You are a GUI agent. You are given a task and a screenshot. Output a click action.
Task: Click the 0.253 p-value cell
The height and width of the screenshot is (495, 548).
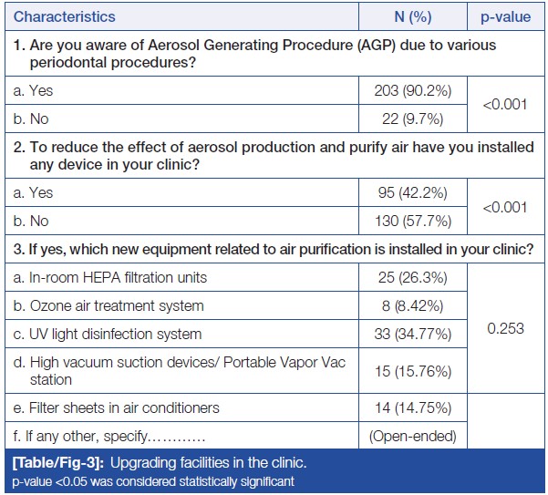click(504, 329)
